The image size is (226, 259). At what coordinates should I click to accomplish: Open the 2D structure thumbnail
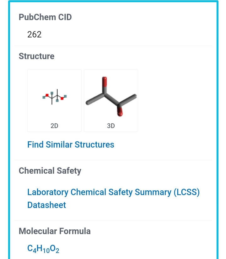tap(54, 98)
